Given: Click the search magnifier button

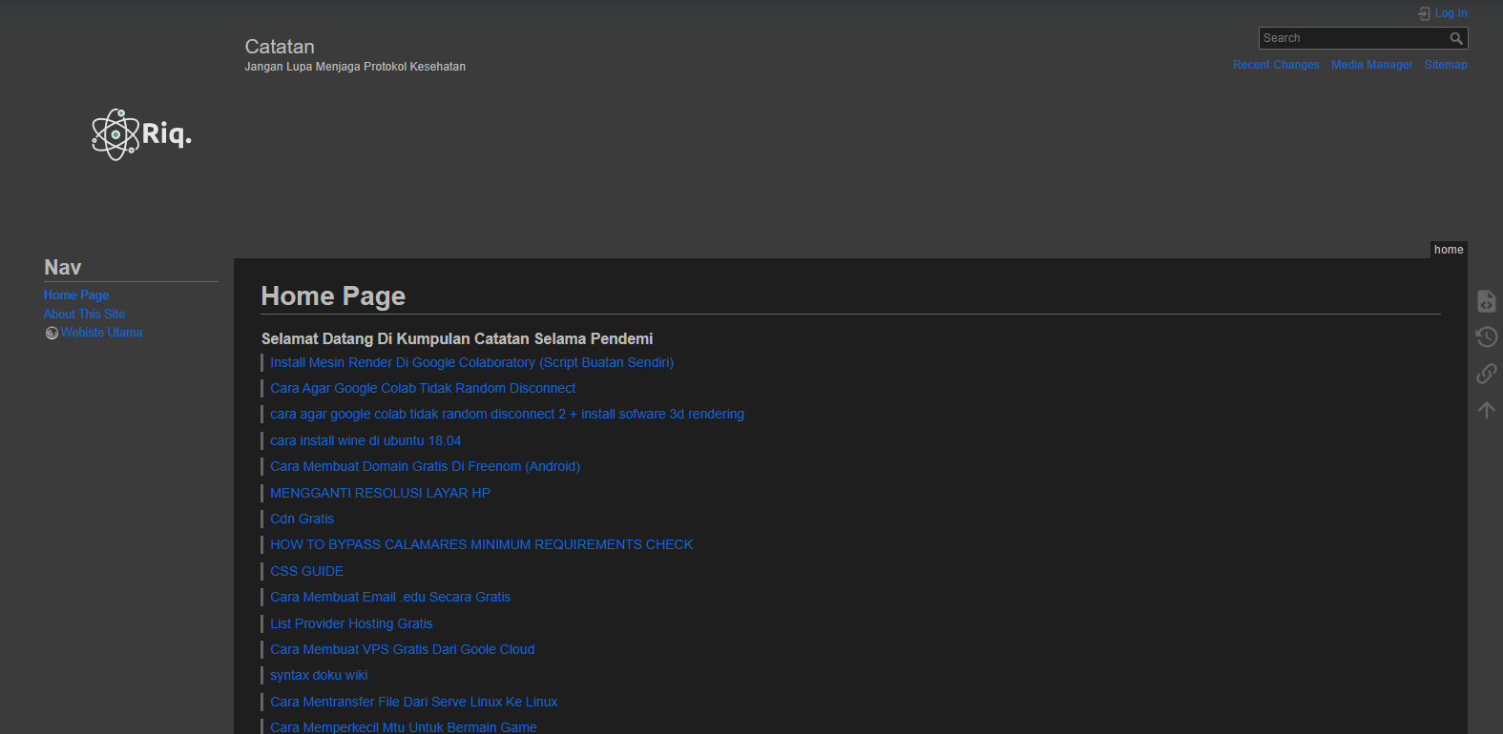Looking at the screenshot, I should click(x=1456, y=38).
